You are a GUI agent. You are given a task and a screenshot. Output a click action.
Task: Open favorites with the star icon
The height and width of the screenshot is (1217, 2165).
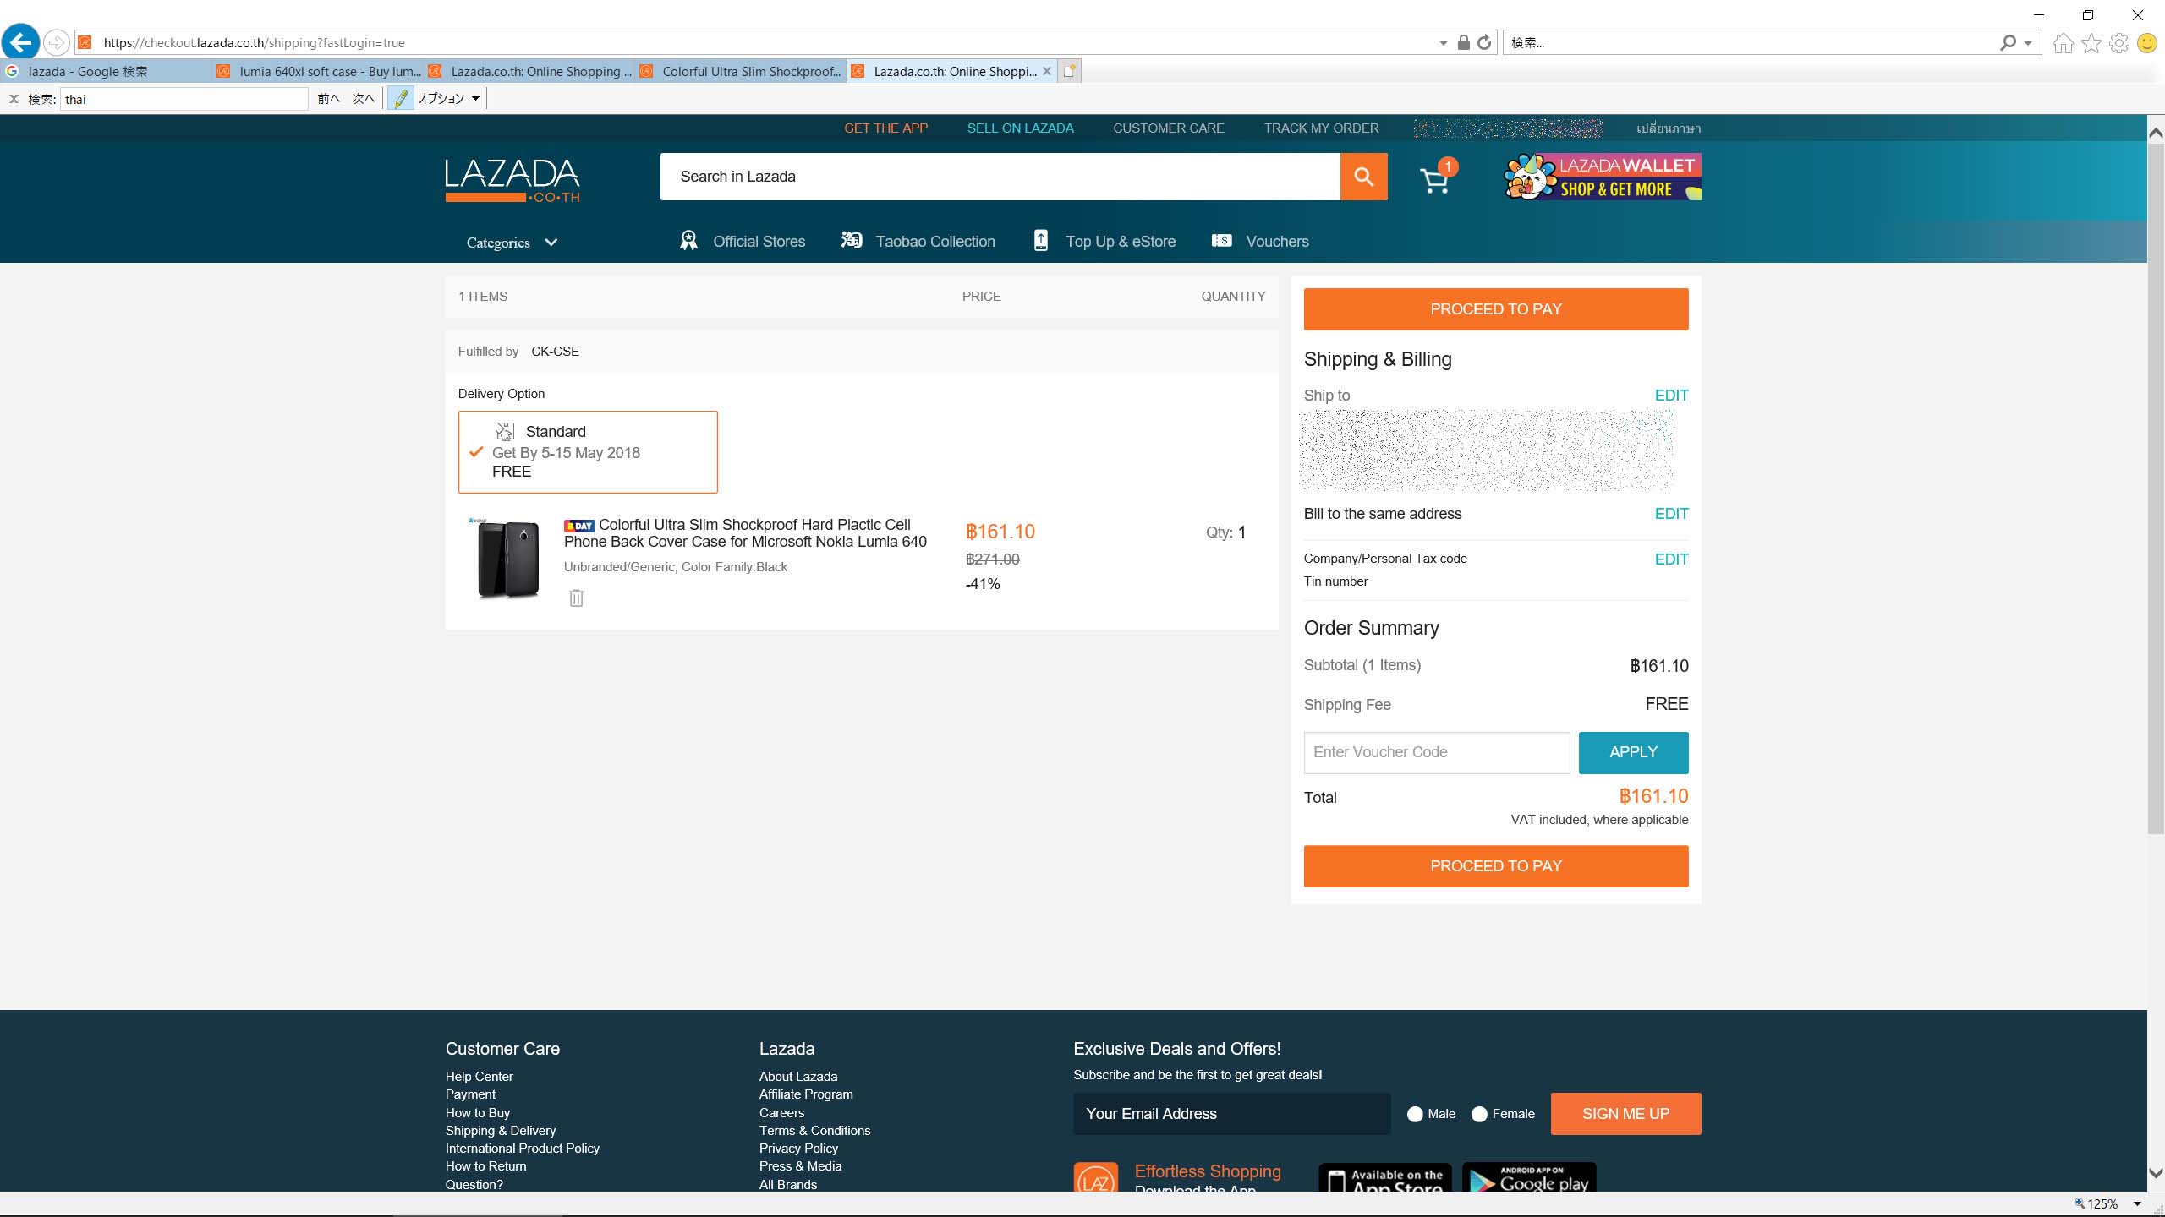[2091, 43]
